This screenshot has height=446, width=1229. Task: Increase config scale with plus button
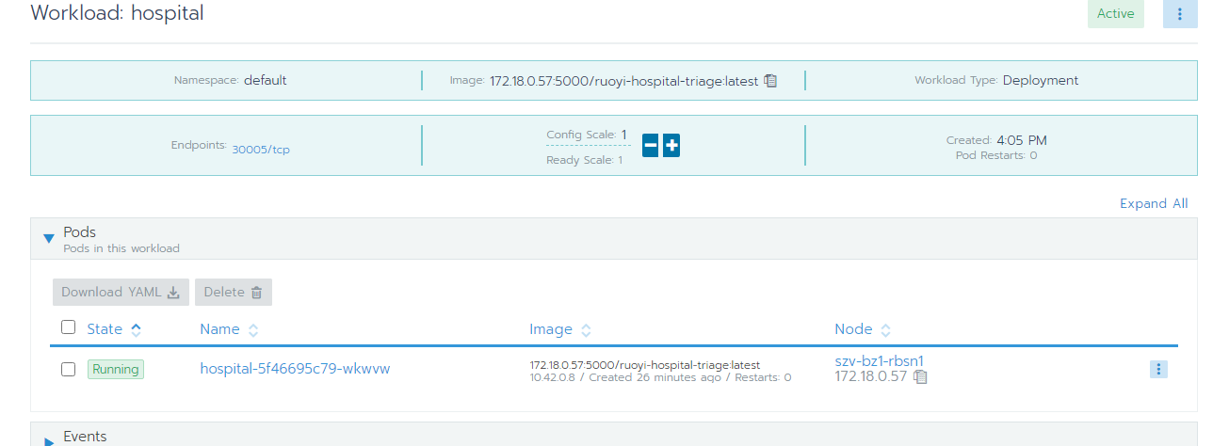(x=671, y=146)
